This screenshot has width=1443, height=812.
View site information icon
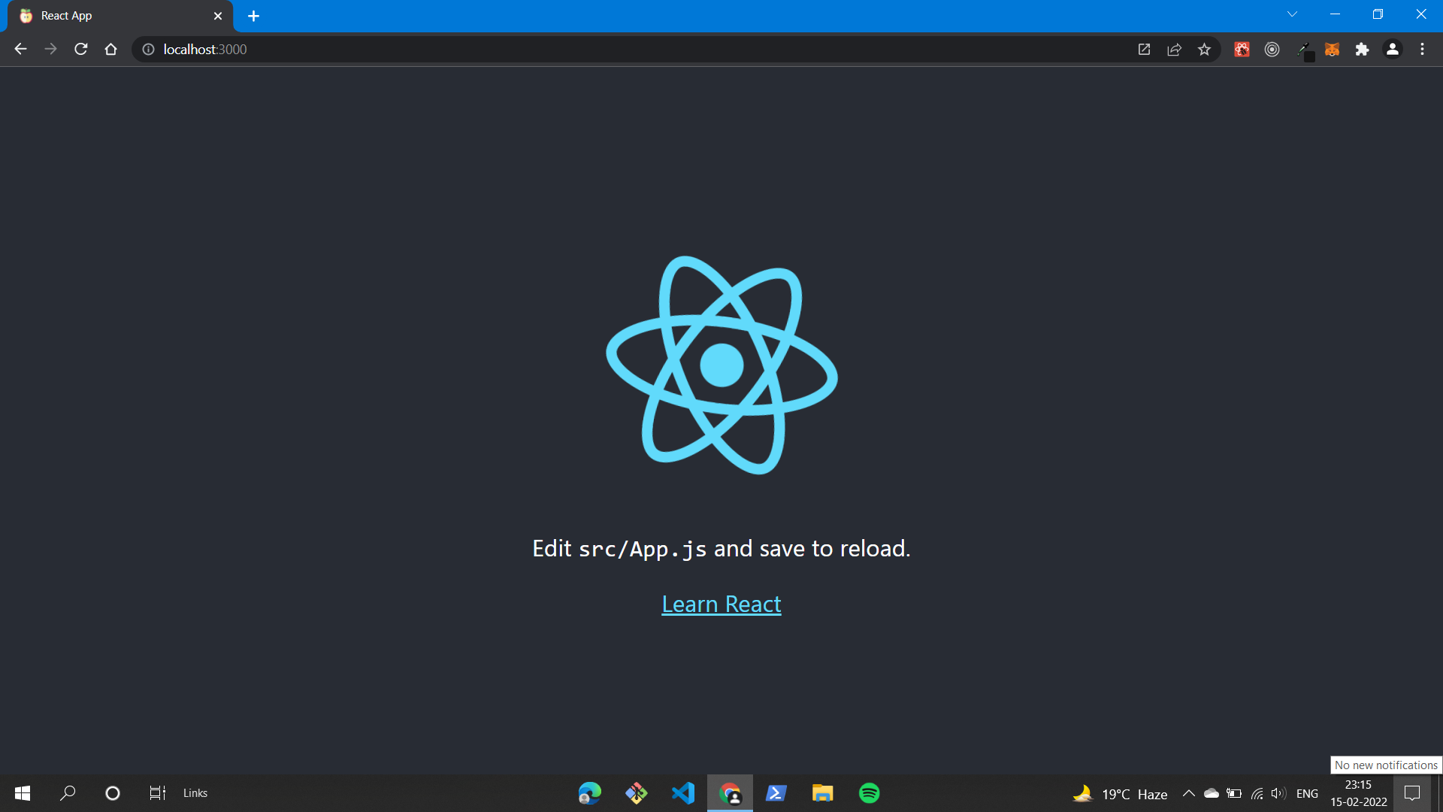pyautogui.click(x=149, y=50)
